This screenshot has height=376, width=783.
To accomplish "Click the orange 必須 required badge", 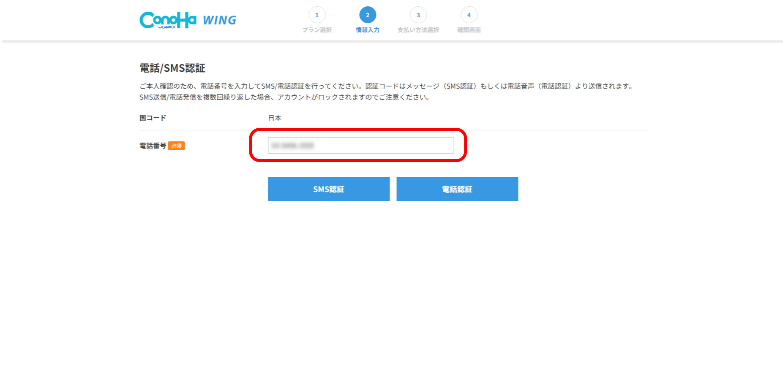I will pos(176,146).
